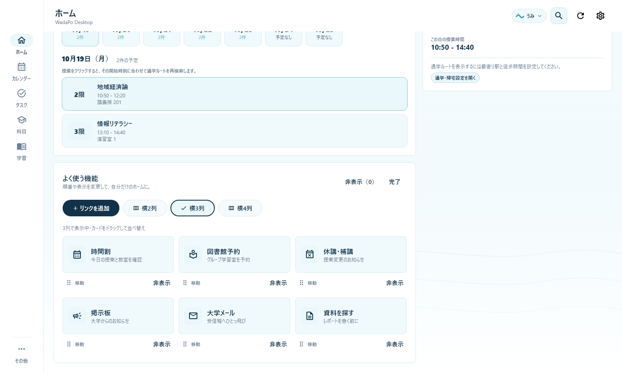Open その他 more menu in sidebar
Screen dimensions: 622x373
[x=22, y=354]
